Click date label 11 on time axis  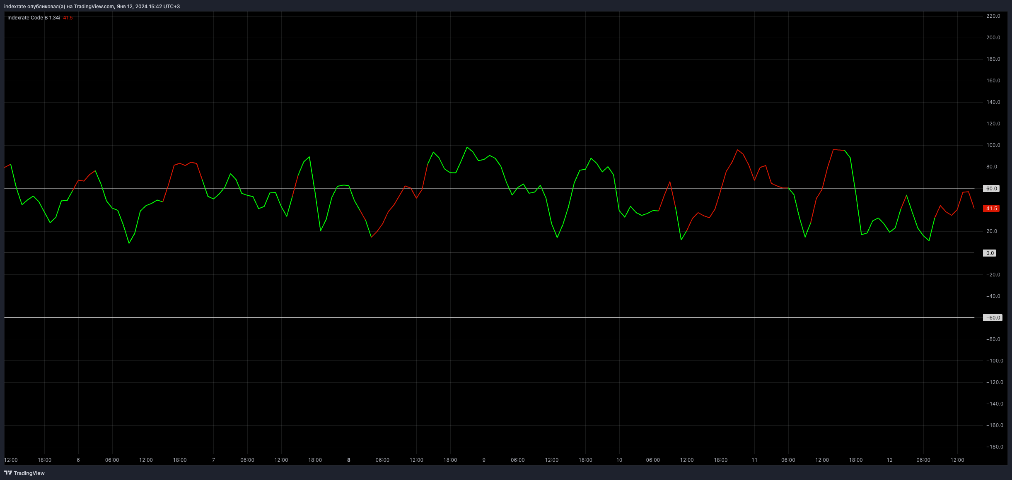754,460
